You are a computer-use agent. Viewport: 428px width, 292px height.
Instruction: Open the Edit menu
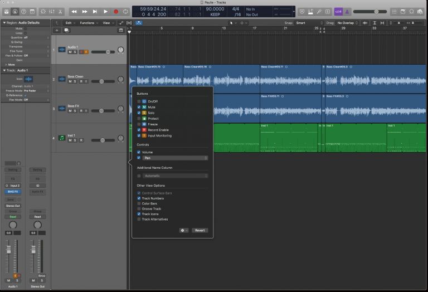pos(70,23)
